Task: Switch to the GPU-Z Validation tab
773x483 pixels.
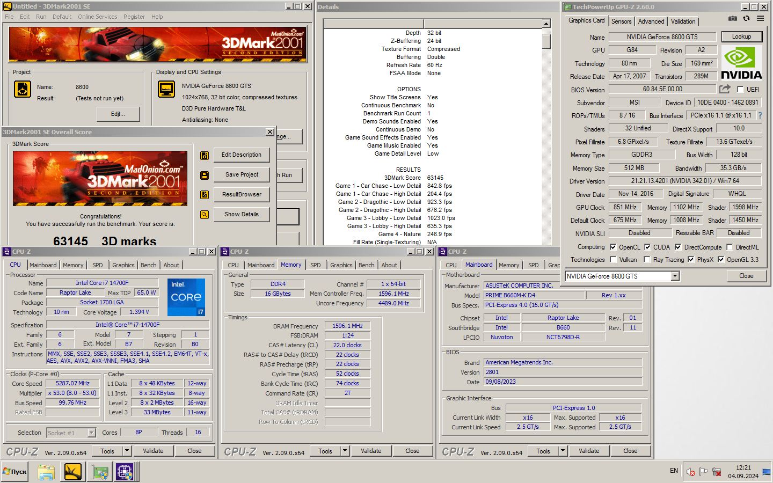Action: click(x=683, y=21)
